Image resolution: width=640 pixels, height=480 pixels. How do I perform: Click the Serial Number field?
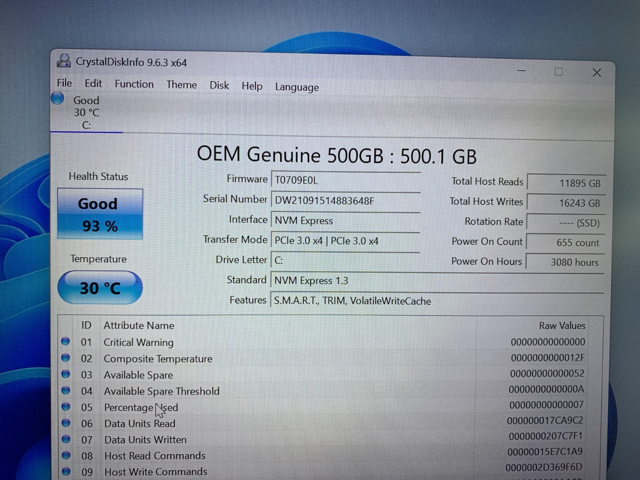pyautogui.click(x=346, y=200)
